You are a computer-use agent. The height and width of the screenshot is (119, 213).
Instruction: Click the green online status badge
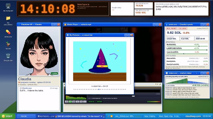tap(55, 73)
